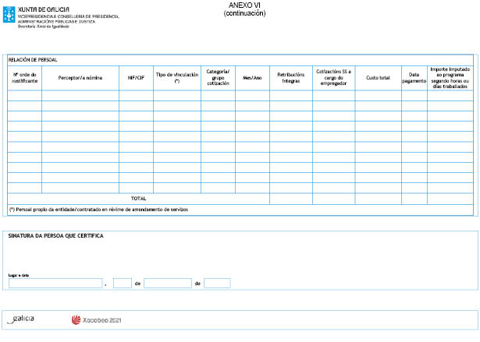The width and height of the screenshot is (480, 342).
Task: Click the 'ANEXO VI' page title
Action: click(244, 5)
